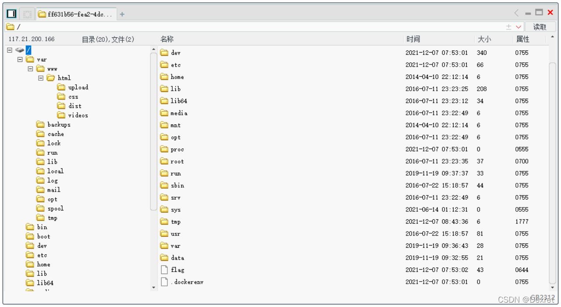The image size is (561, 307).
Task: Click the data folder icon in file list
Action: (164, 257)
